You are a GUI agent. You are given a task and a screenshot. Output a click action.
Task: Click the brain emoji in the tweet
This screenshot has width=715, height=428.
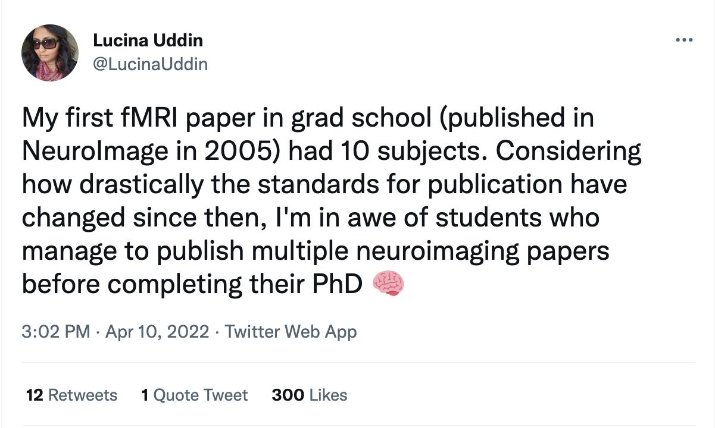(388, 284)
